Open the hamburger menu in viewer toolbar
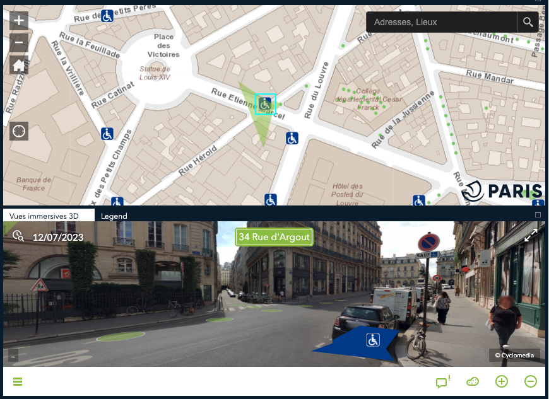 pyautogui.click(x=18, y=381)
